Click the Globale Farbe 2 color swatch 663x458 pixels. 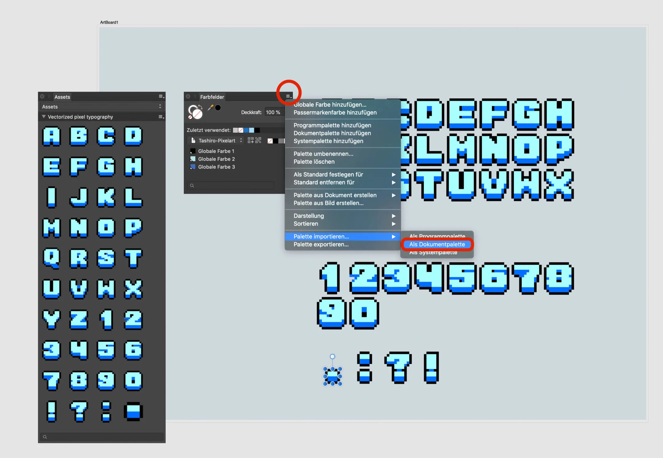[x=193, y=159]
